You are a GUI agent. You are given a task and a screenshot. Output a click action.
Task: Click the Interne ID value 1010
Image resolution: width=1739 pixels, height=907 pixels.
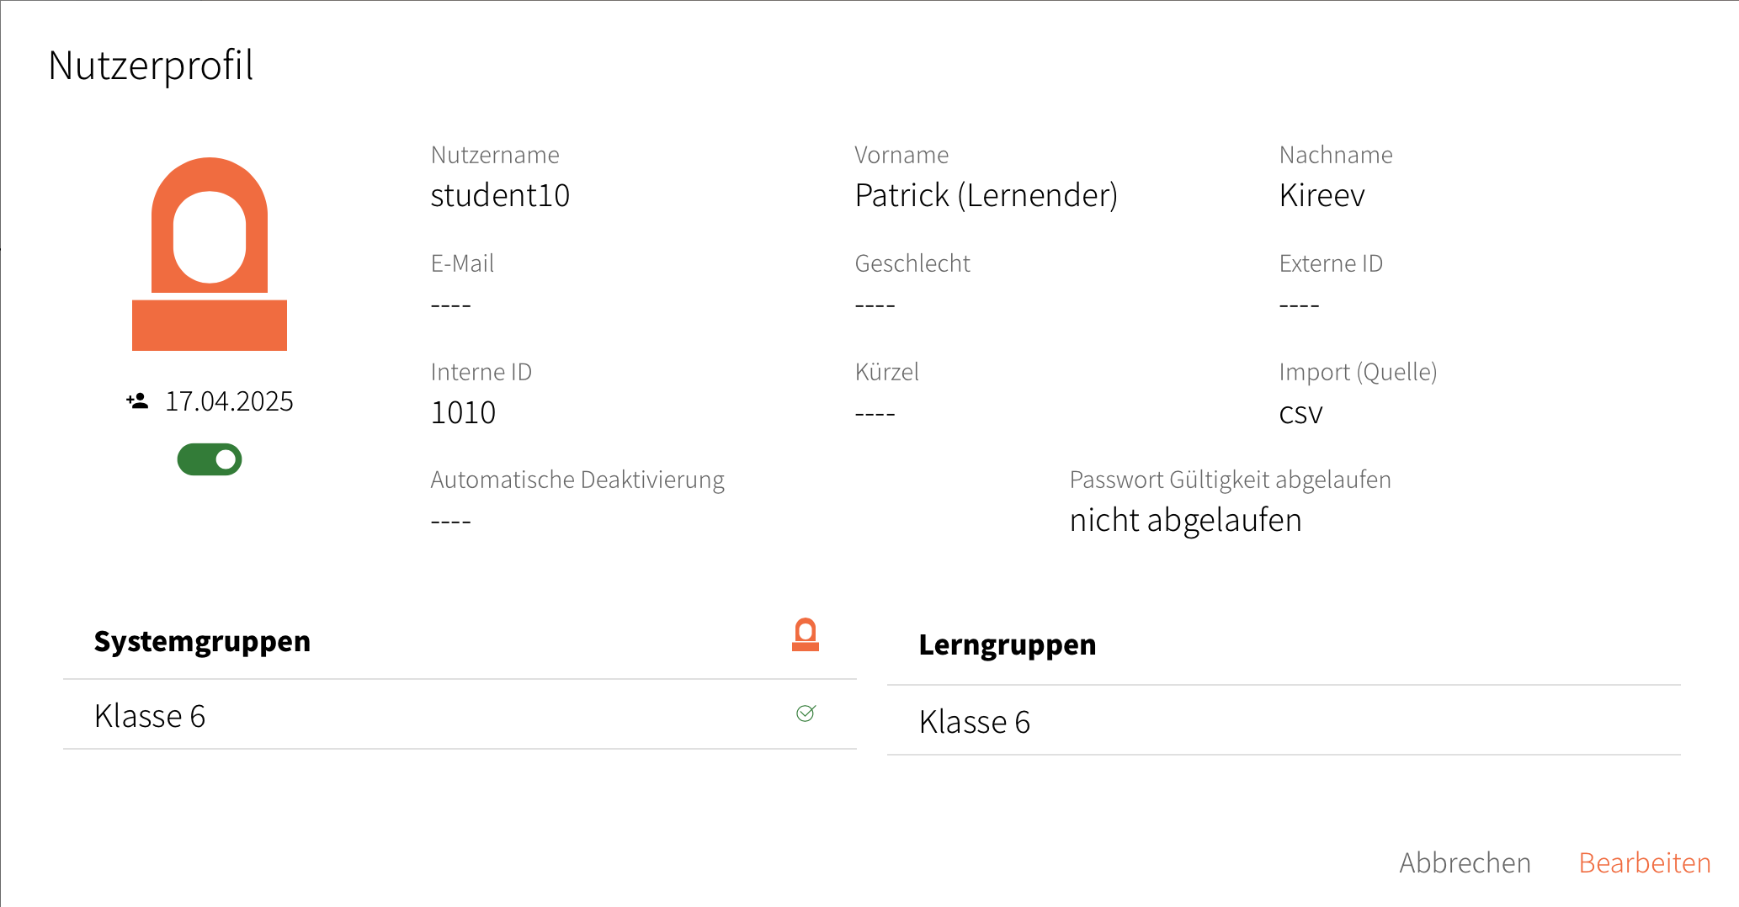[x=463, y=412]
